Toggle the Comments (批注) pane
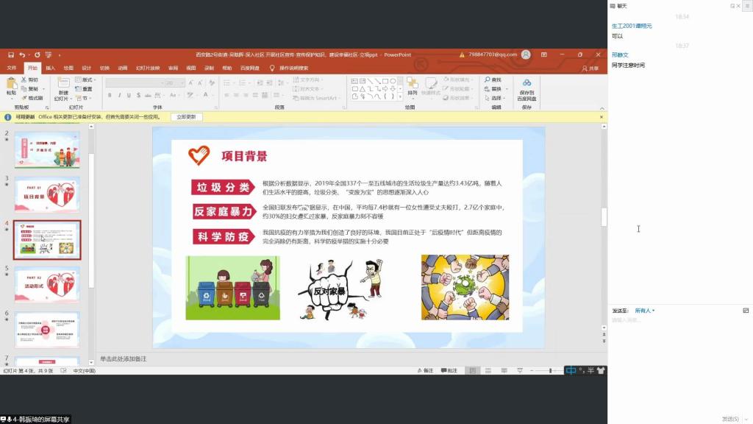Viewport: 753px width, 424px height. (449, 370)
